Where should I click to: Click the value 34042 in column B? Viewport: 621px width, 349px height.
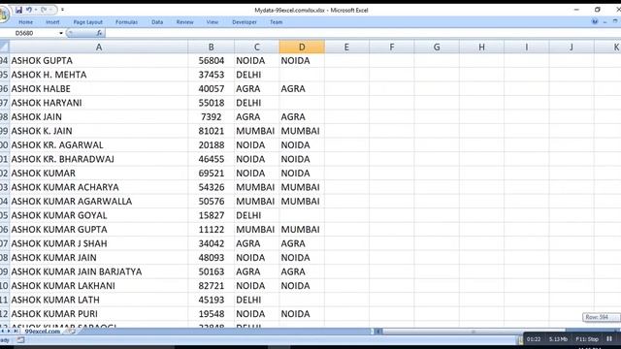click(212, 243)
